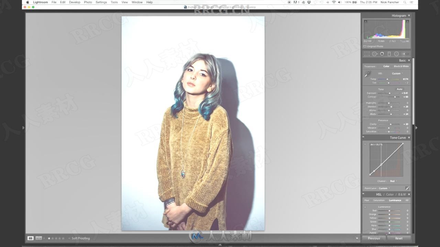Select the Graduated Filter tool
This screenshot has height=247, width=440.
click(x=389, y=54)
